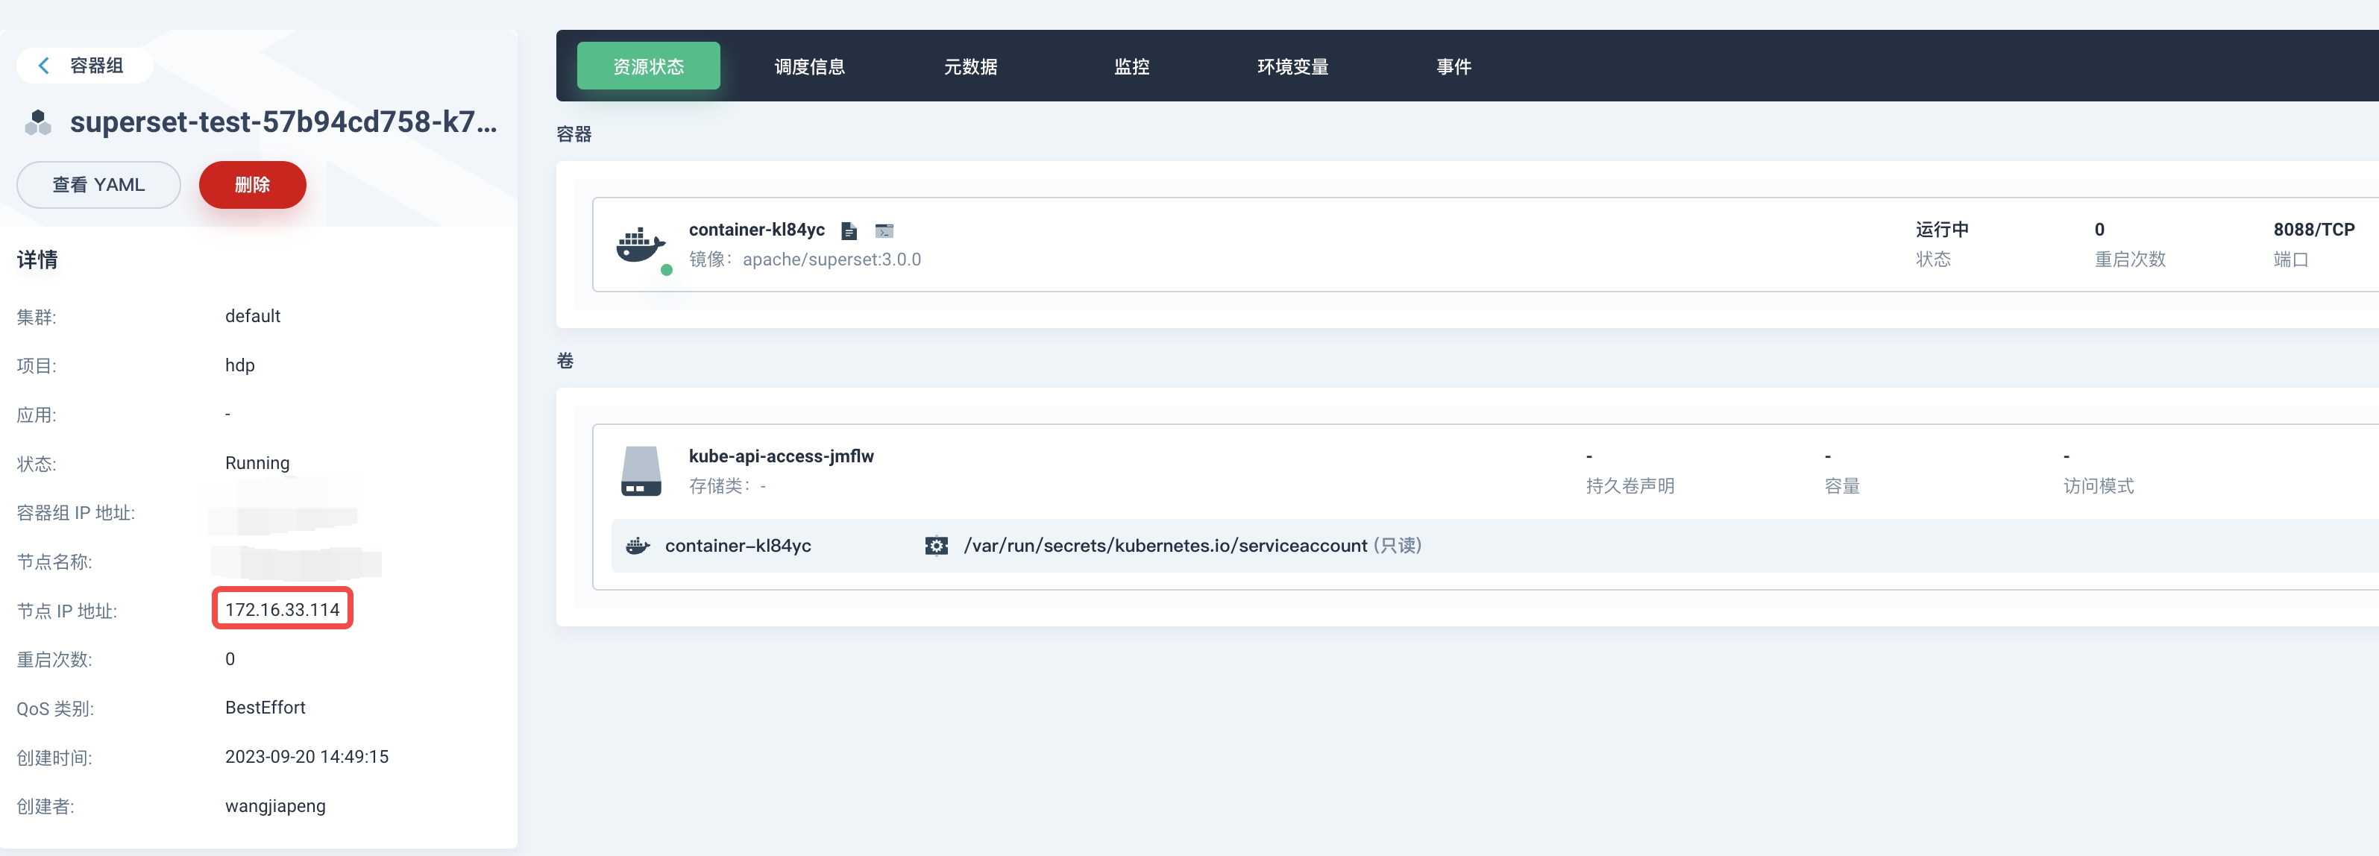The height and width of the screenshot is (856, 2379).
Task: Click the pod icon beside superset-test title
Action: tap(38, 123)
